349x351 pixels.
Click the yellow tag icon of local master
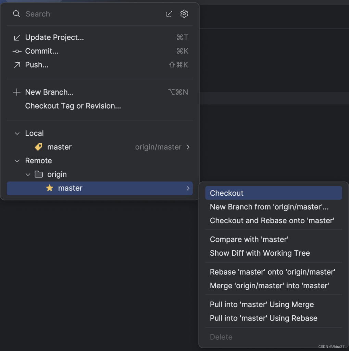(x=38, y=147)
